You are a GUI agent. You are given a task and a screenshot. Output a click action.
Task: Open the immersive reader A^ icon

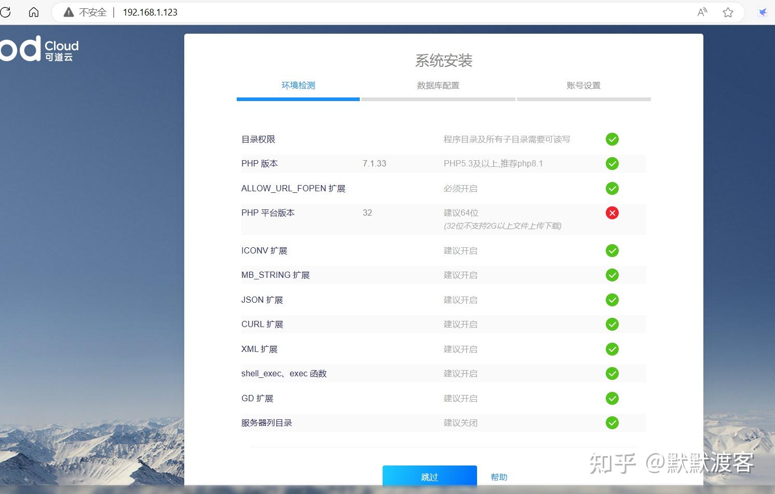[702, 12]
